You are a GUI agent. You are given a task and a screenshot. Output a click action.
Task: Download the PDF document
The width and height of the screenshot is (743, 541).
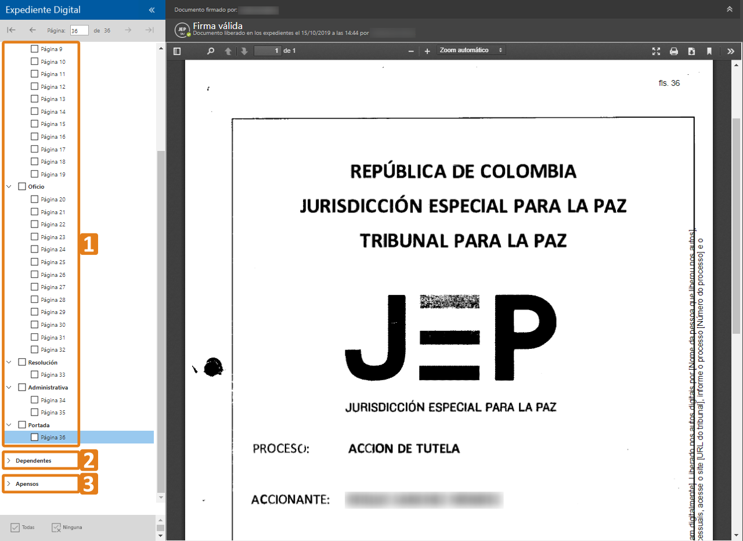(692, 51)
